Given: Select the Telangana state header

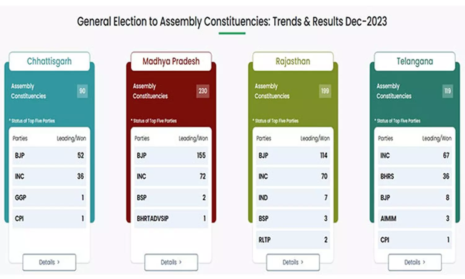Looking at the screenshot, I should point(415,61).
